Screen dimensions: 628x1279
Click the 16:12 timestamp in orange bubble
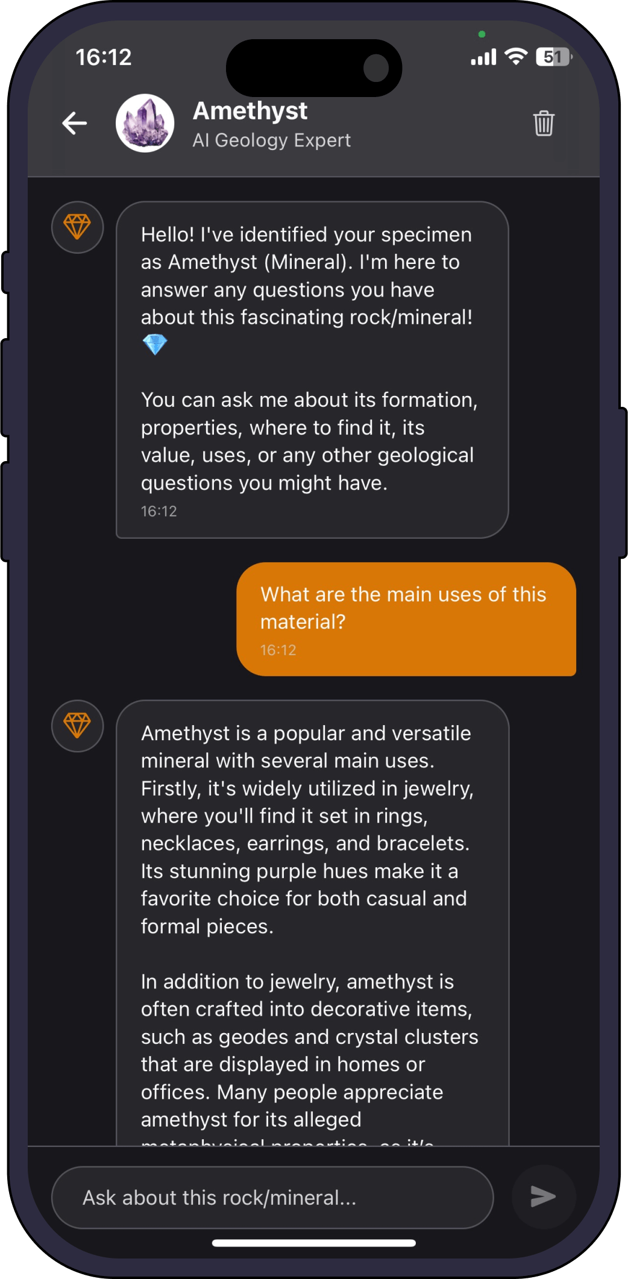pyautogui.click(x=278, y=650)
